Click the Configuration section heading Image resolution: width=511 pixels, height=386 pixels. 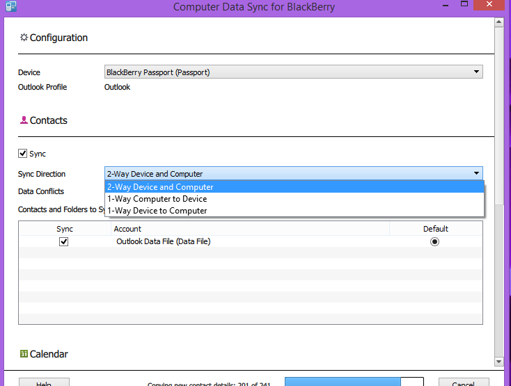pos(58,38)
